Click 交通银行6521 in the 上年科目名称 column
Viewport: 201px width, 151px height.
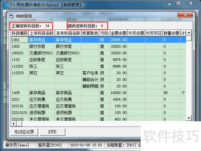[42, 53]
